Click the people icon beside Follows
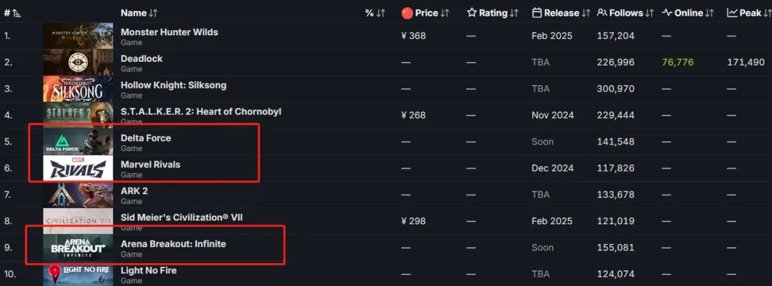The width and height of the screenshot is (772, 286). pyautogui.click(x=603, y=13)
